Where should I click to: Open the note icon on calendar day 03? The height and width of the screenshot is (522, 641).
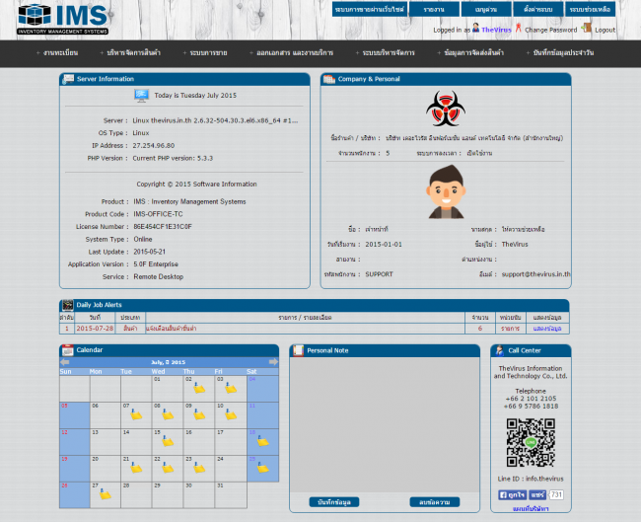coord(231,388)
